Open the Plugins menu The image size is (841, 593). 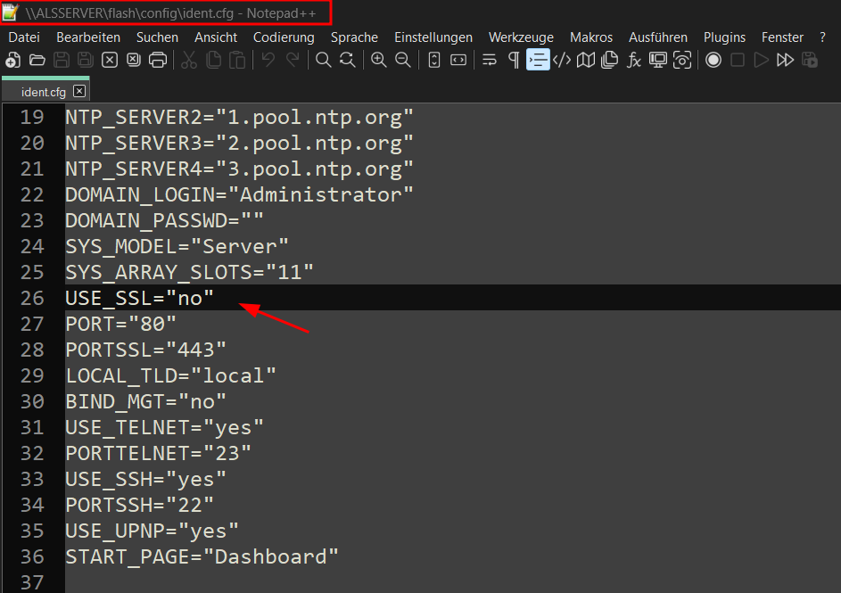pyautogui.click(x=724, y=37)
